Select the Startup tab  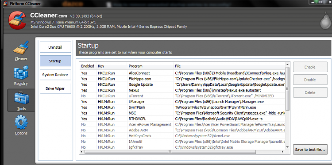point(55,61)
